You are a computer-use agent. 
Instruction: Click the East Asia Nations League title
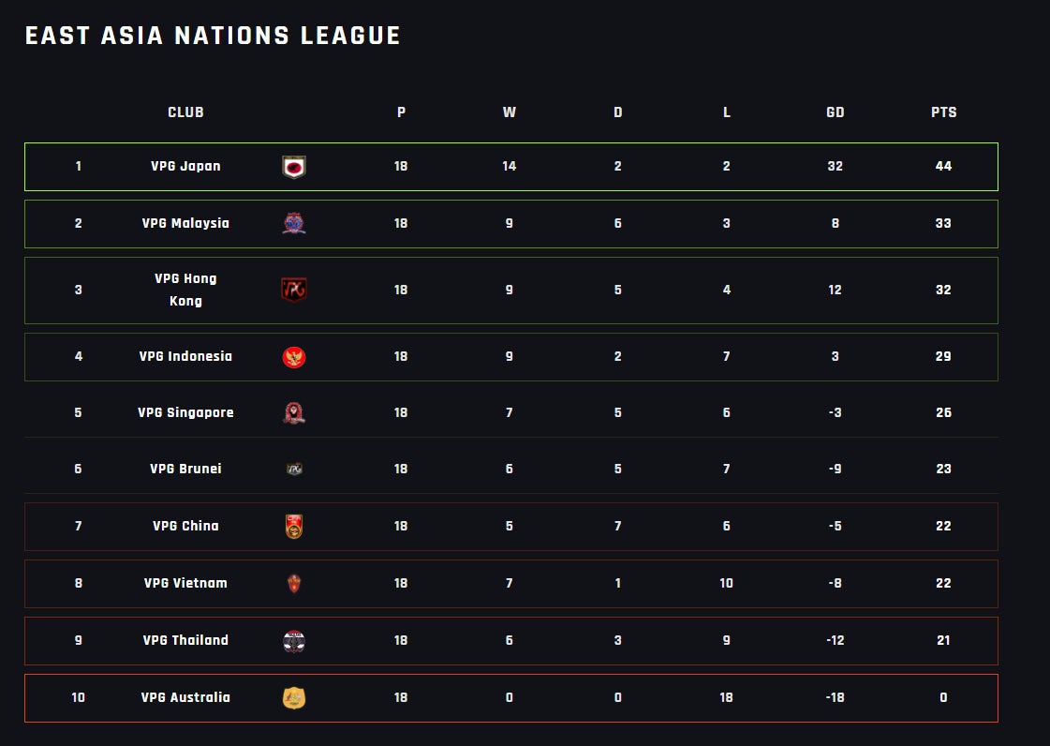213,37
